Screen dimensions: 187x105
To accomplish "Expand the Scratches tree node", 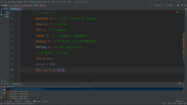I will pos(4,17).
